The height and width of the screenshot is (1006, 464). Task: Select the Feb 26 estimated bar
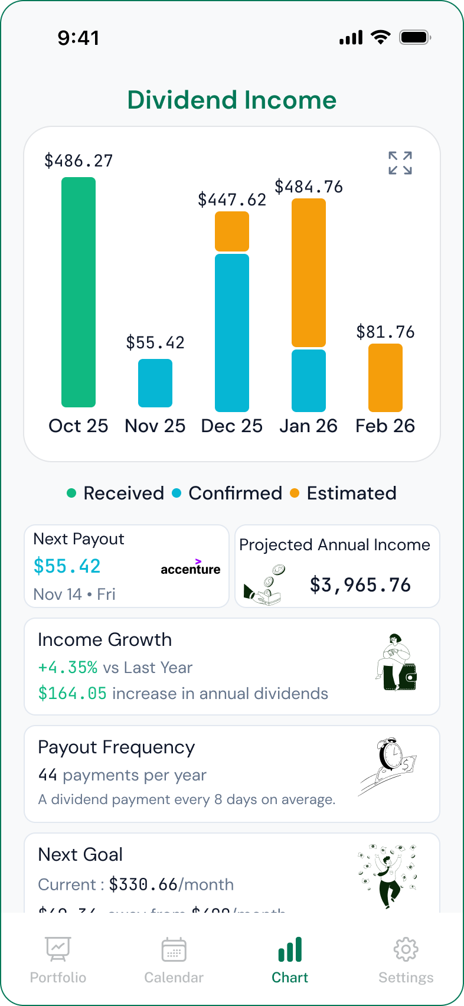pos(385,378)
